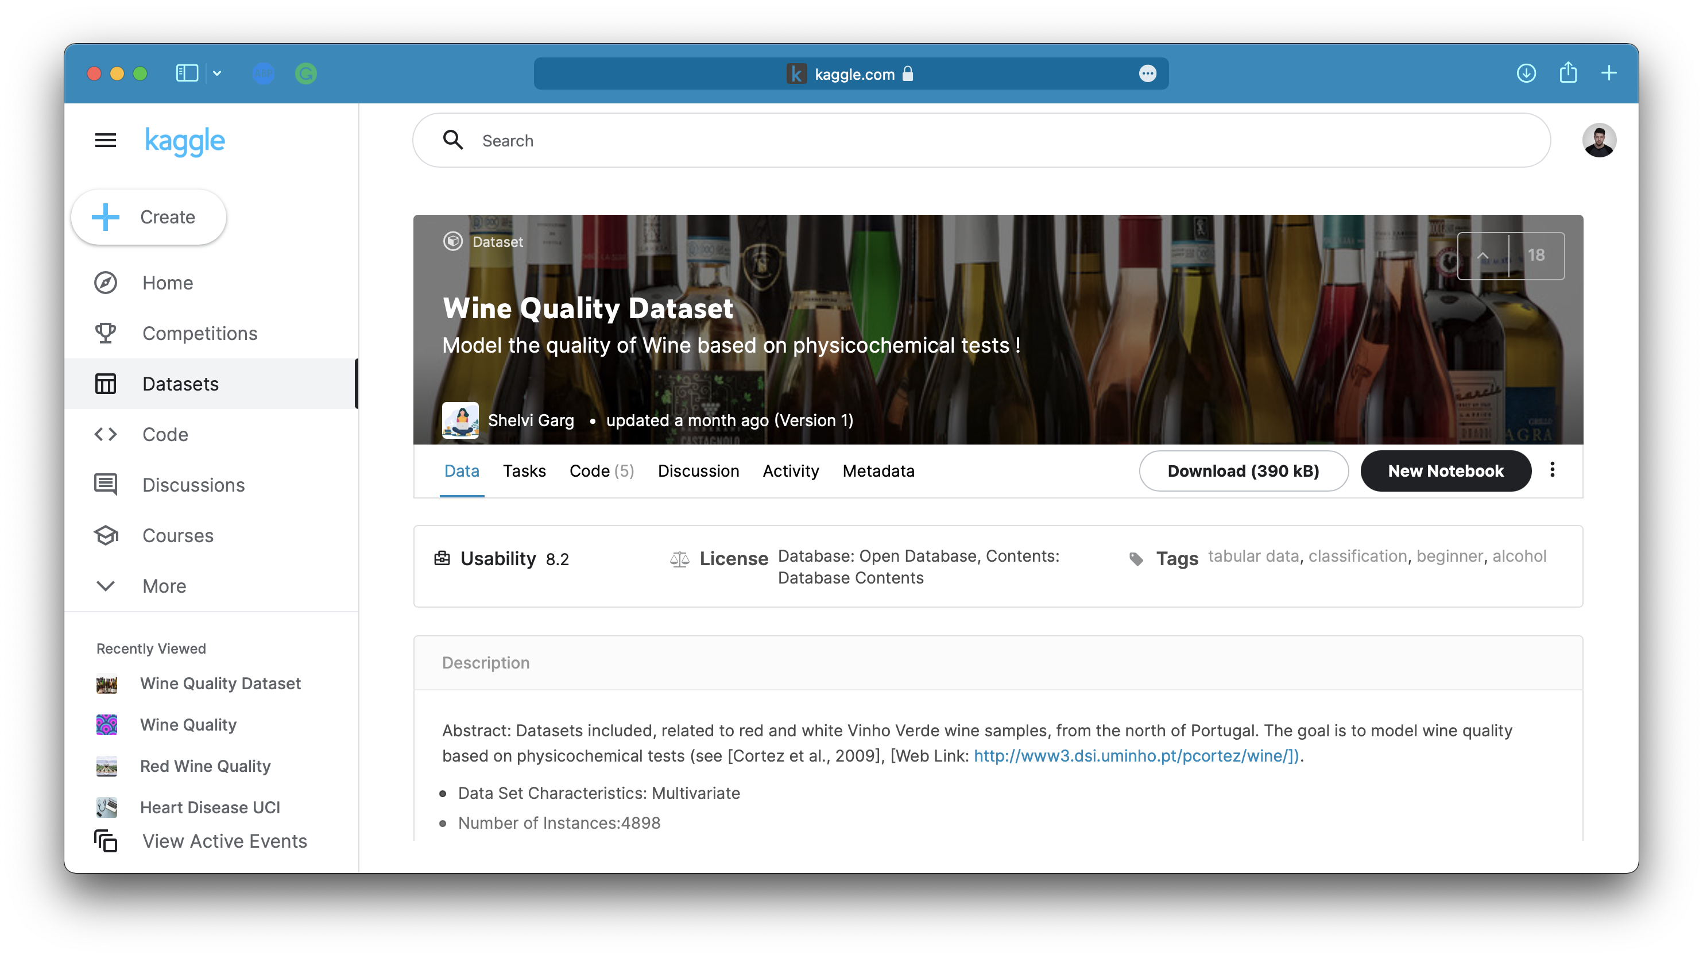Image resolution: width=1703 pixels, height=958 pixels.
Task: Open Heart Disease UCI from Recently Viewed
Action: coord(209,808)
